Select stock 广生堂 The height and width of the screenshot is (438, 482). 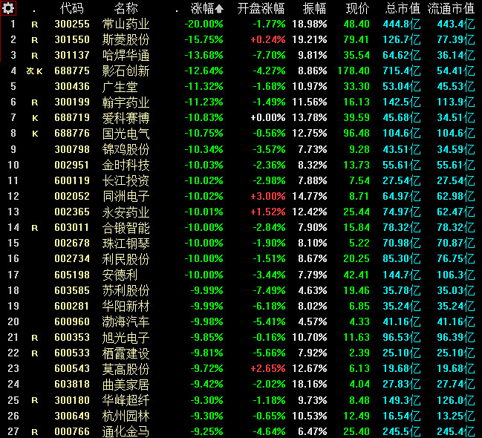120,86
